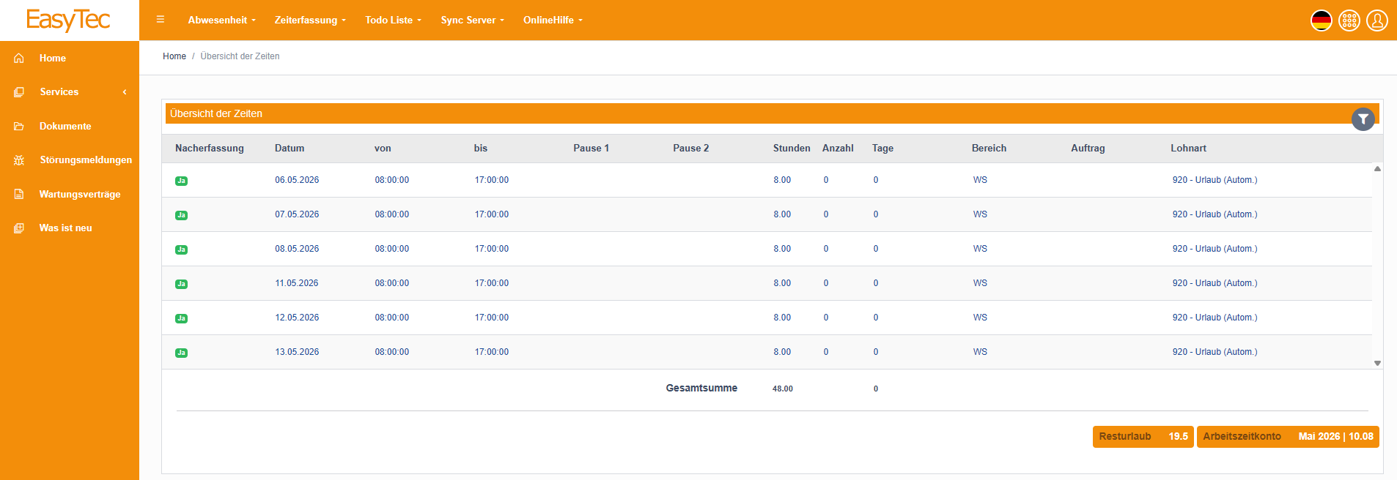Click the date 13.05.2026

297,352
